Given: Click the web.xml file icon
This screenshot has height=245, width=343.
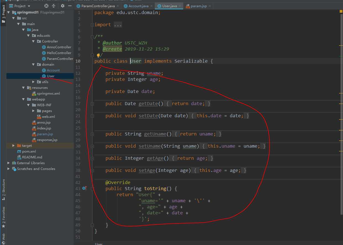Looking at the screenshot, I should (39, 117).
